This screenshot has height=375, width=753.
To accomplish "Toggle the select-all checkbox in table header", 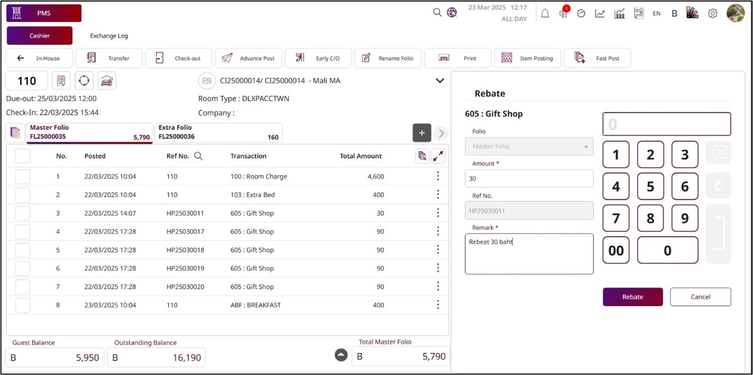I will [x=23, y=156].
